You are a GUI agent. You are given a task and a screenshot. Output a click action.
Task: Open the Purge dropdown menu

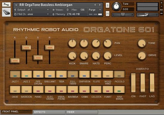[100, 10]
